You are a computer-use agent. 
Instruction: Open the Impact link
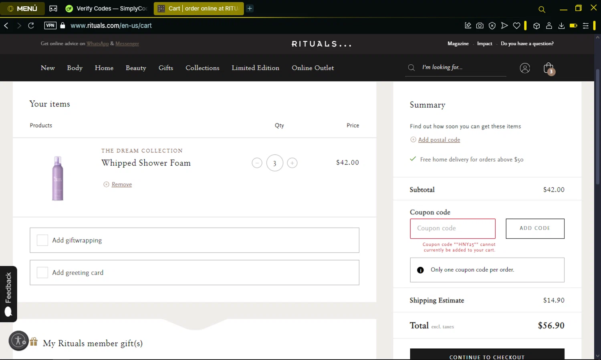[x=484, y=44]
